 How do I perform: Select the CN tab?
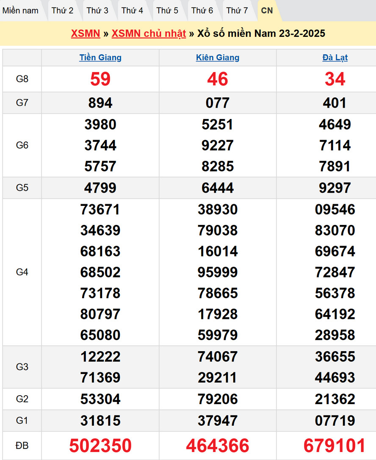[x=267, y=11]
